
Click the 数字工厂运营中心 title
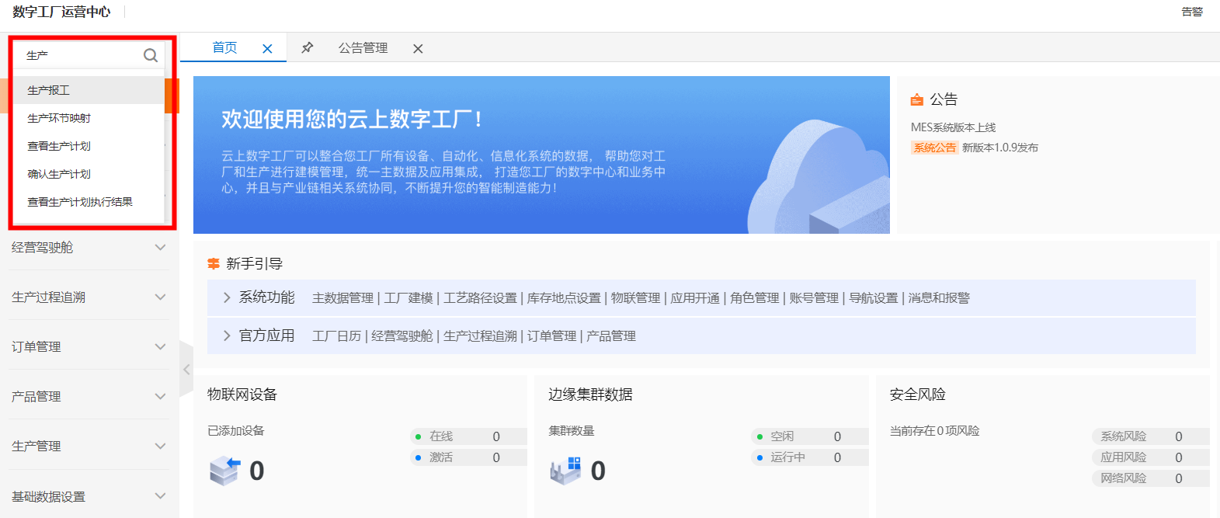pyautogui.click(x=61, y=12)
